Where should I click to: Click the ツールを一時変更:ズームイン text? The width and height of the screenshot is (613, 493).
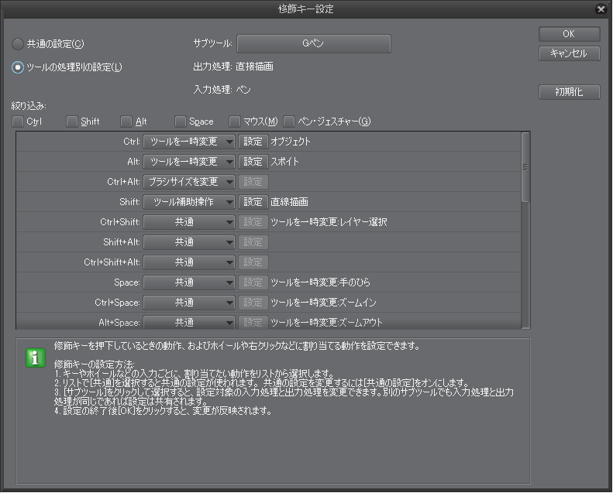click(323, 303)
